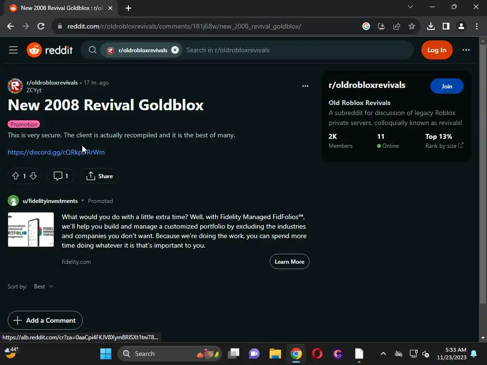This screenshot has width=487, height=365.
Task: Open a new browser tab
Action: [x=128, y=8]
